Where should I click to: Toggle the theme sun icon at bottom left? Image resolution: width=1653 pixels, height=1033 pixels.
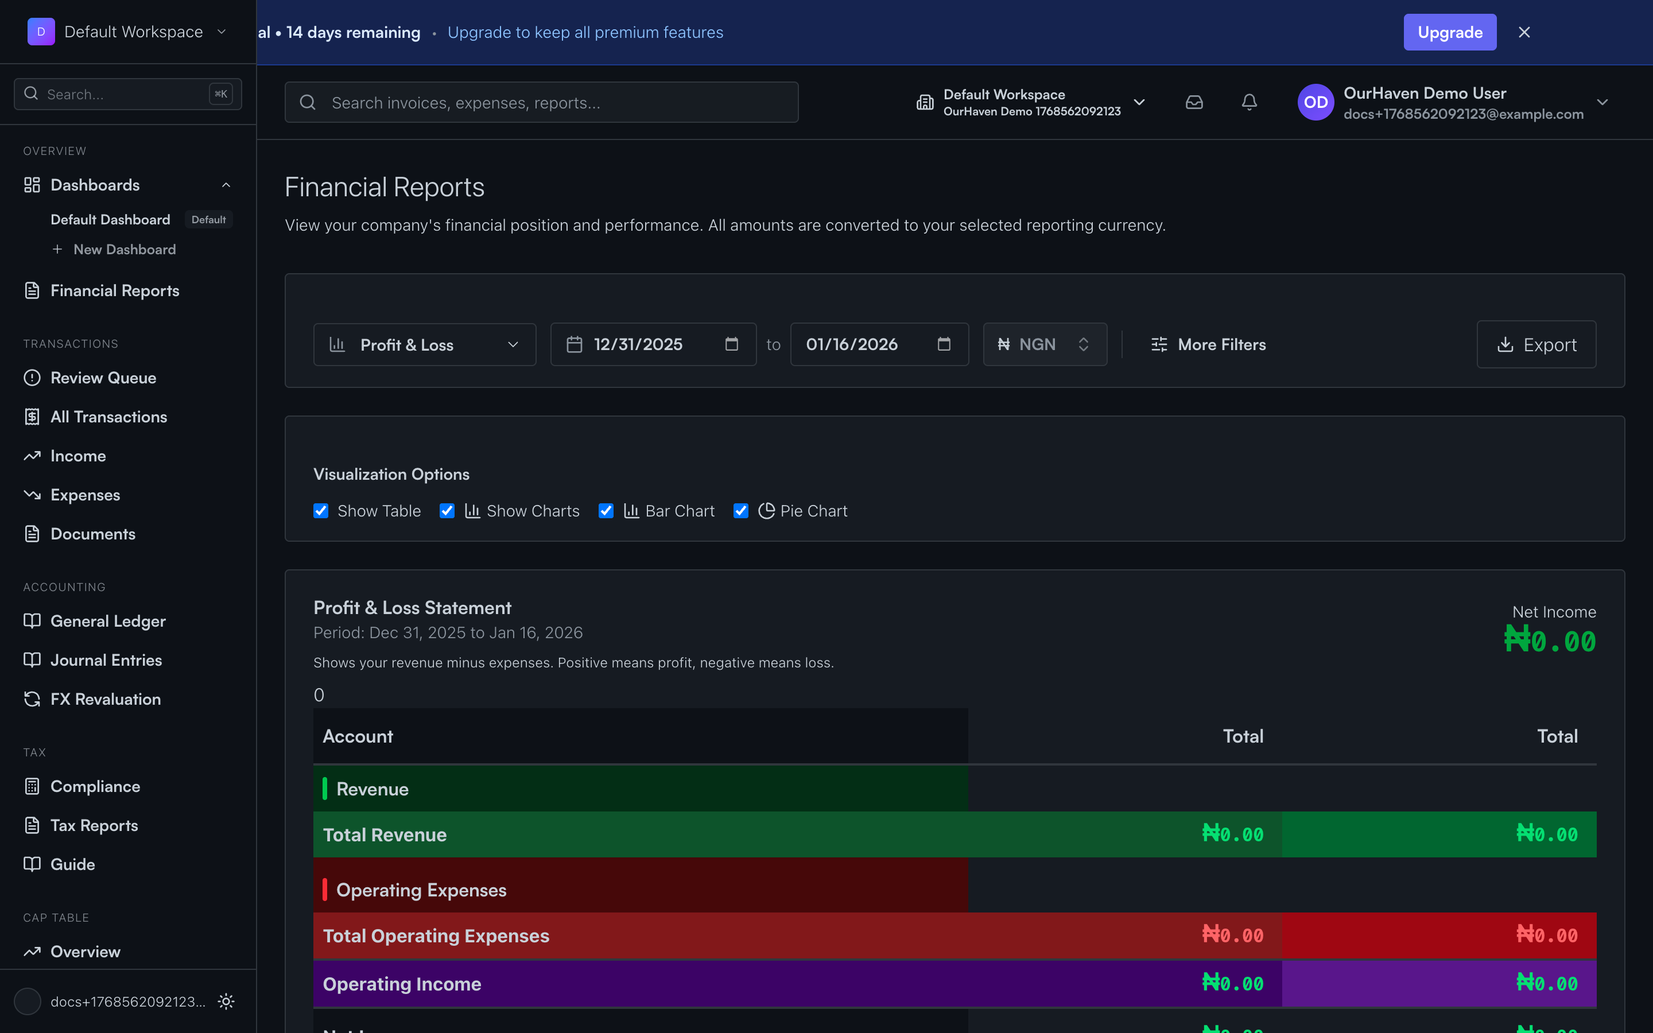pos(226,1001)
